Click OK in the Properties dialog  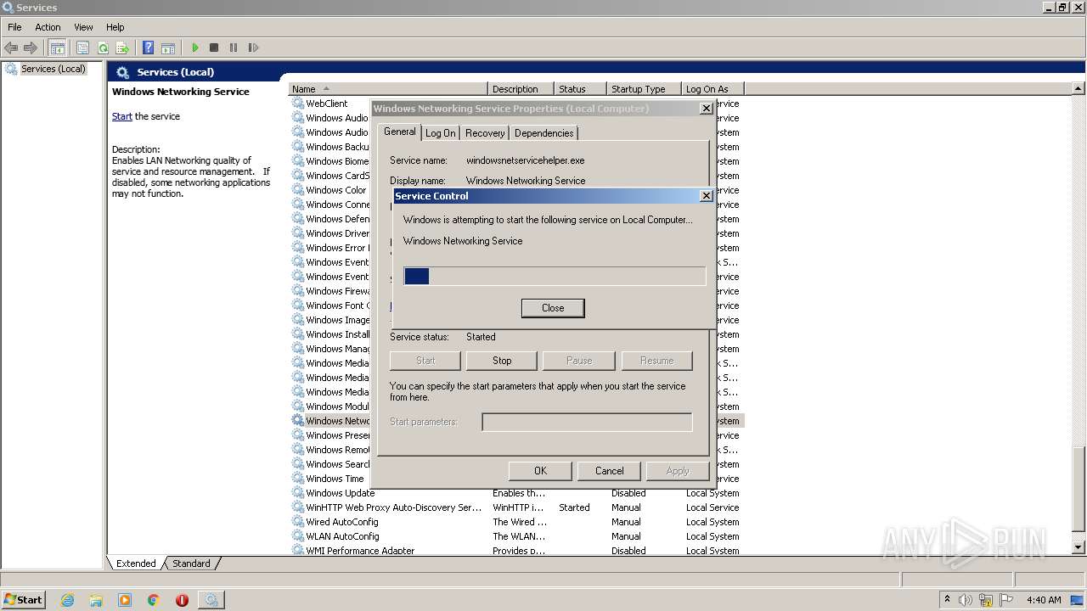coord(540,471)
